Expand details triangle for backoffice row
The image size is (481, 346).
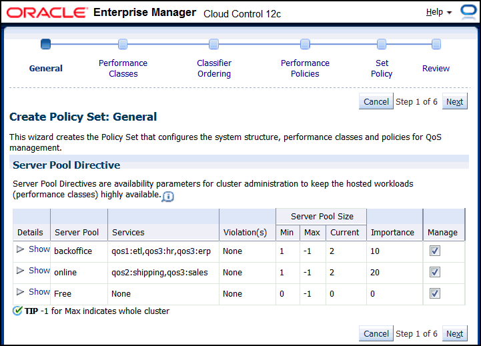[x=20, y=249]
